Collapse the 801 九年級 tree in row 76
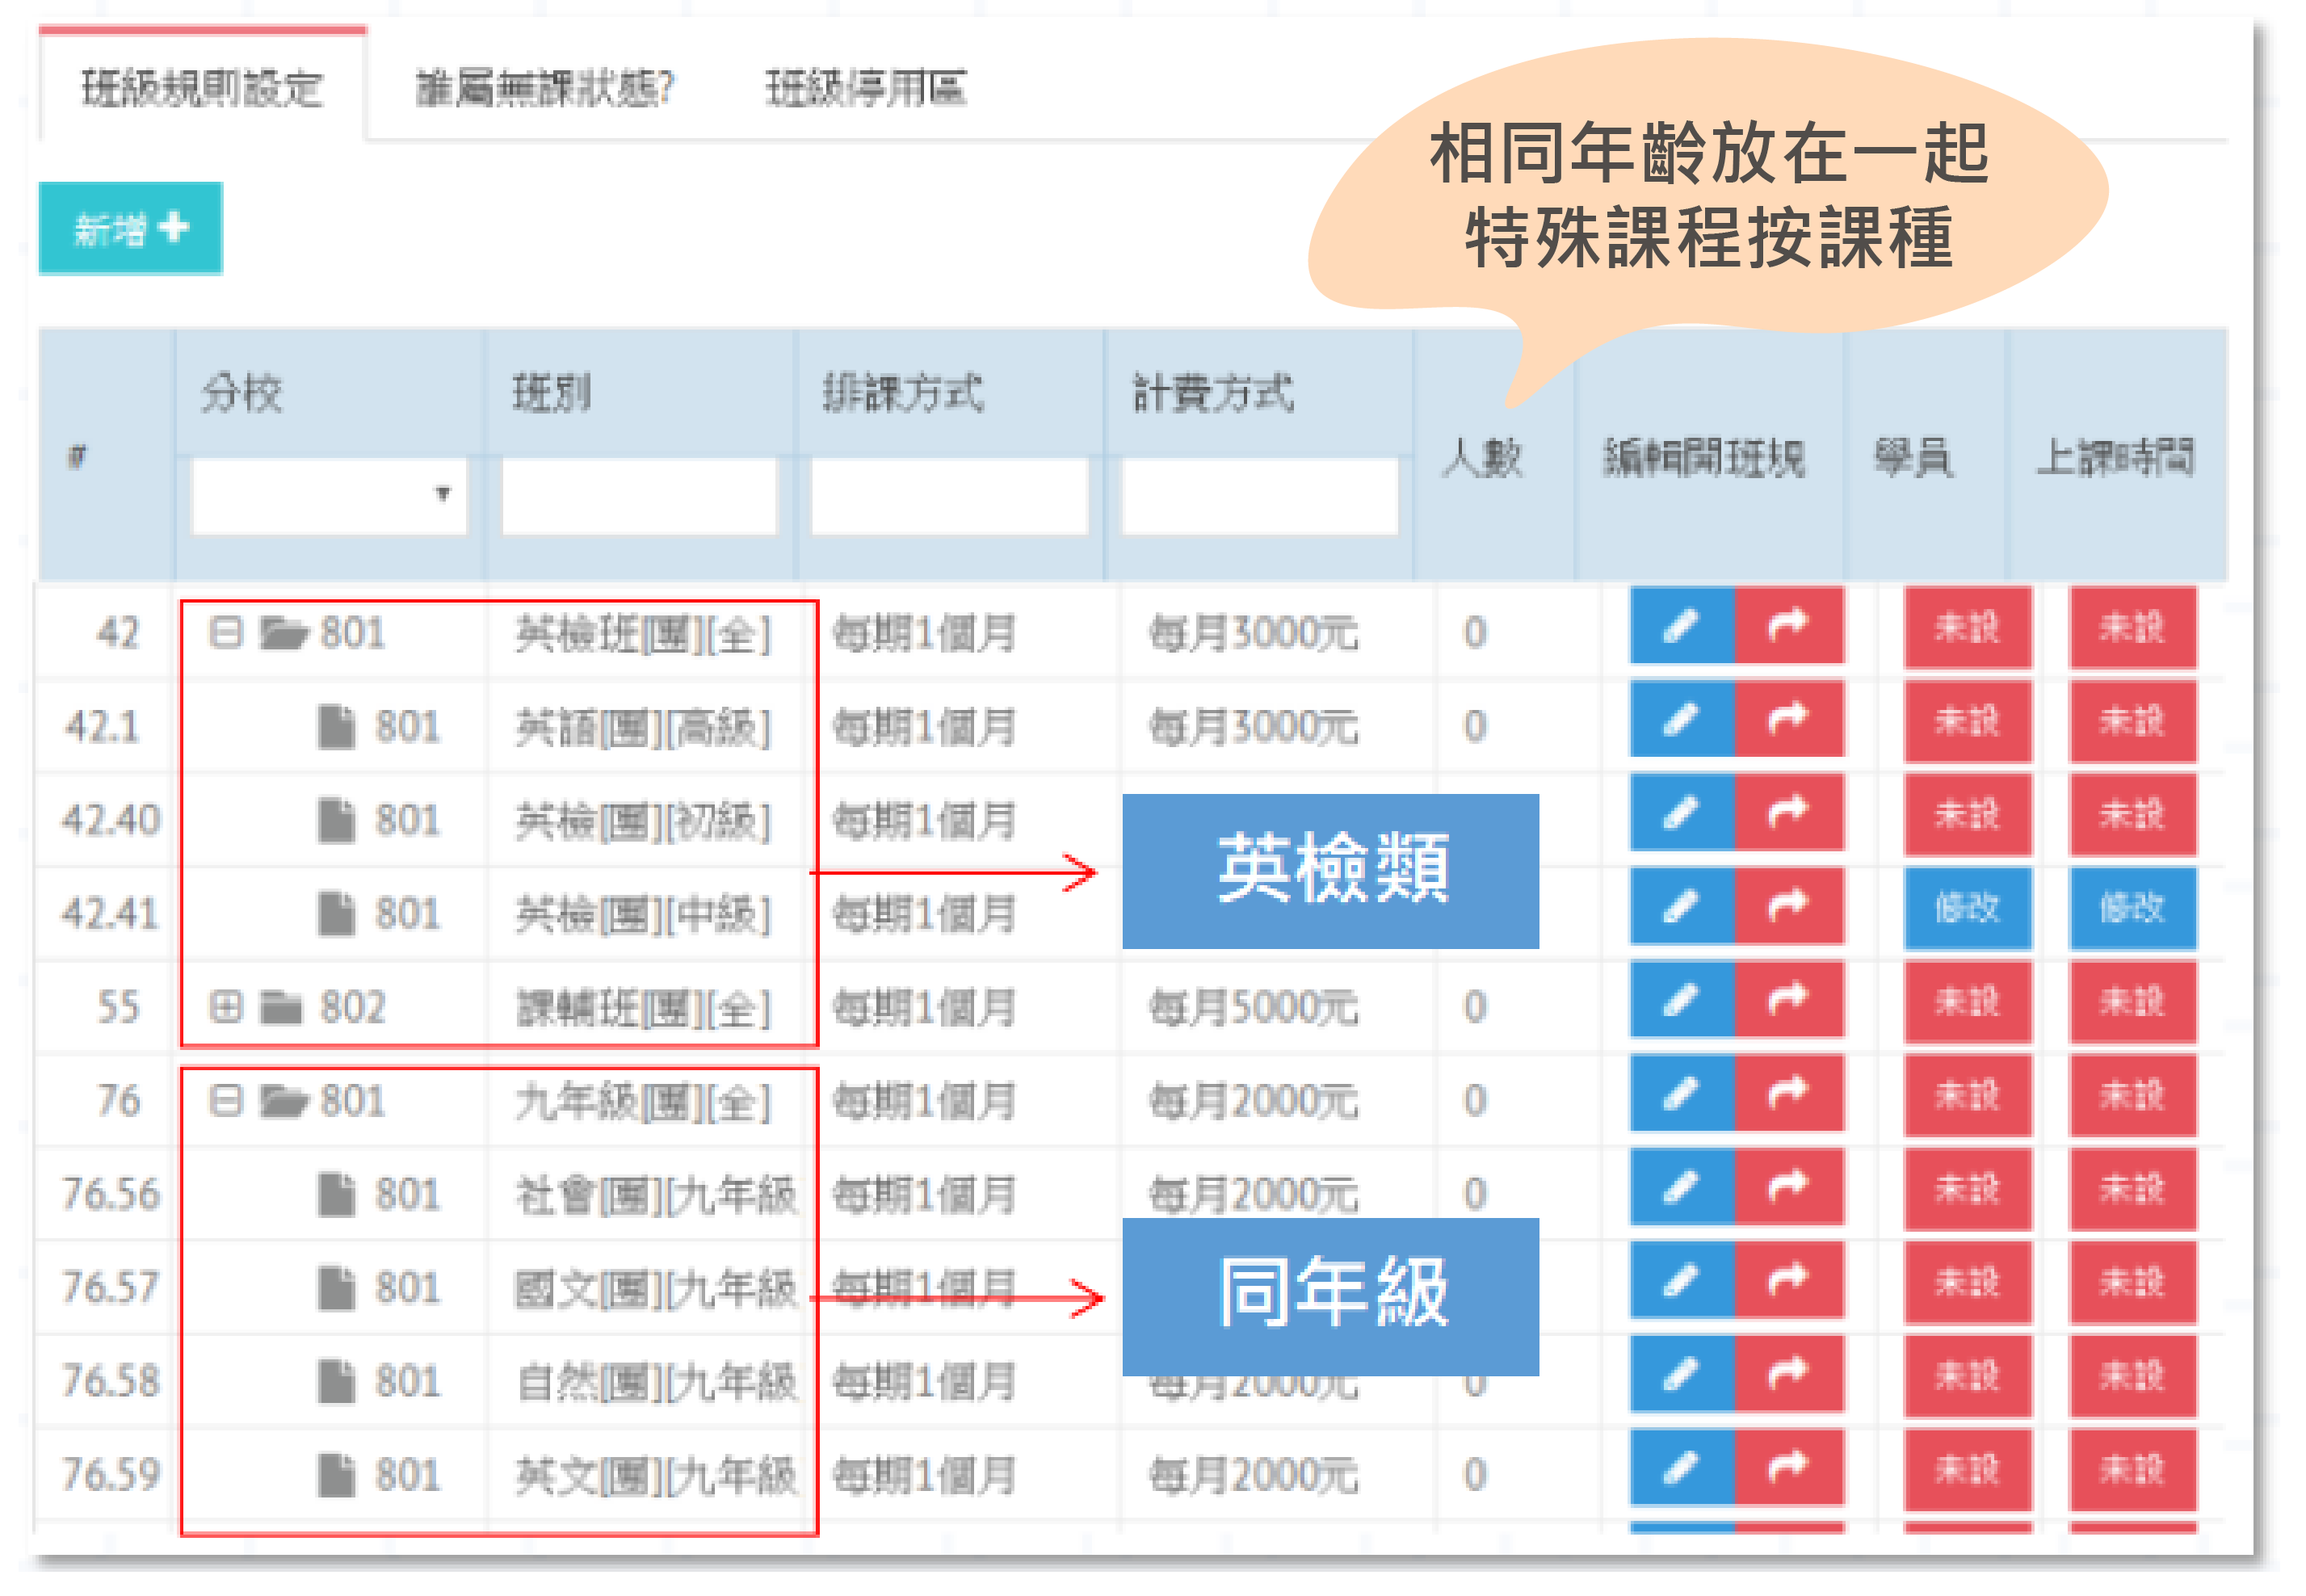 [226, 1101]
